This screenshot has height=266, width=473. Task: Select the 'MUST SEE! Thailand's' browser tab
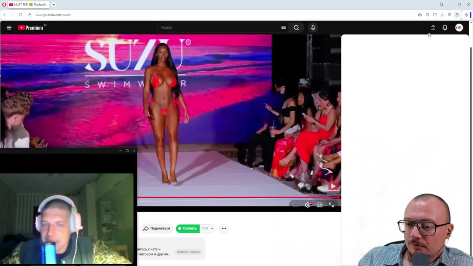pyautogui.click(x=29, y=5)
